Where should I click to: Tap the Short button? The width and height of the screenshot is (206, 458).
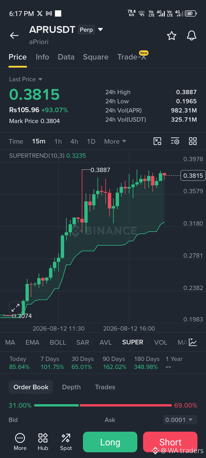[170, 442]
